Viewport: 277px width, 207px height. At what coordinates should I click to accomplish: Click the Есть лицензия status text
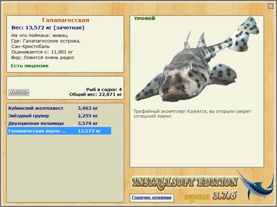point(29,66)
